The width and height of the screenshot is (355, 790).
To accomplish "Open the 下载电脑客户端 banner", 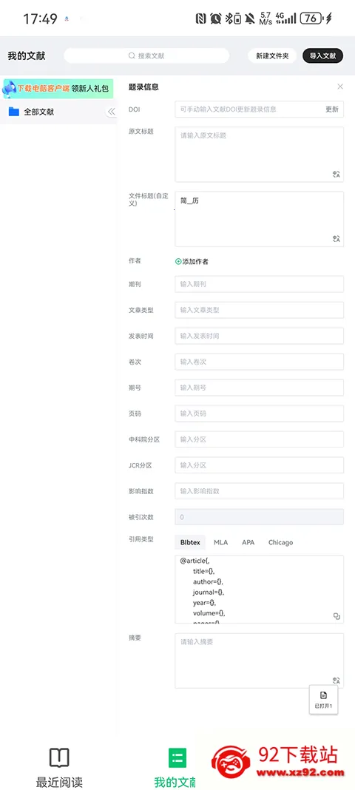I will coord(58,88).
